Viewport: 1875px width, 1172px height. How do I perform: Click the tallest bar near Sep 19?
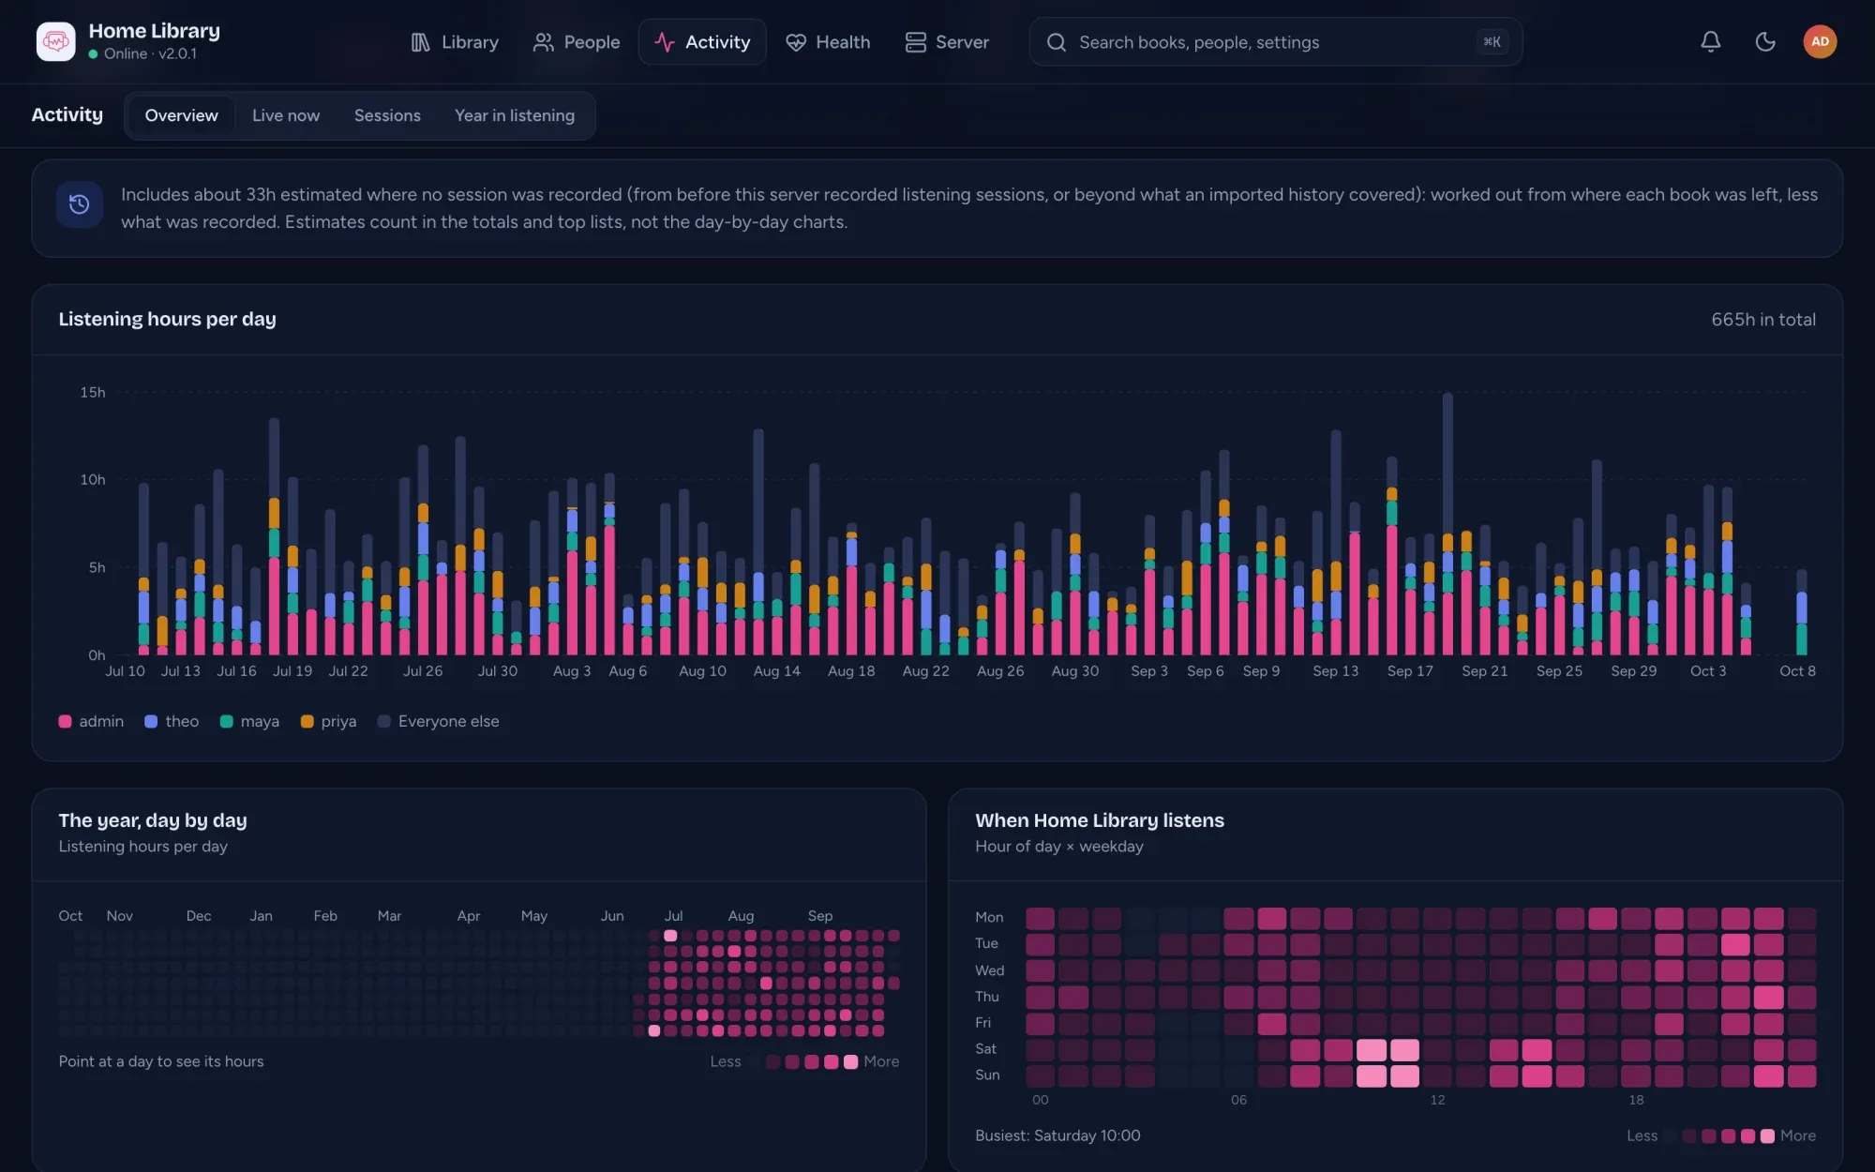pos(1447,523)
